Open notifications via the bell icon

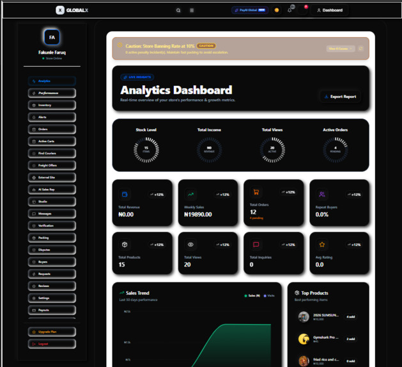pos(290,10)
